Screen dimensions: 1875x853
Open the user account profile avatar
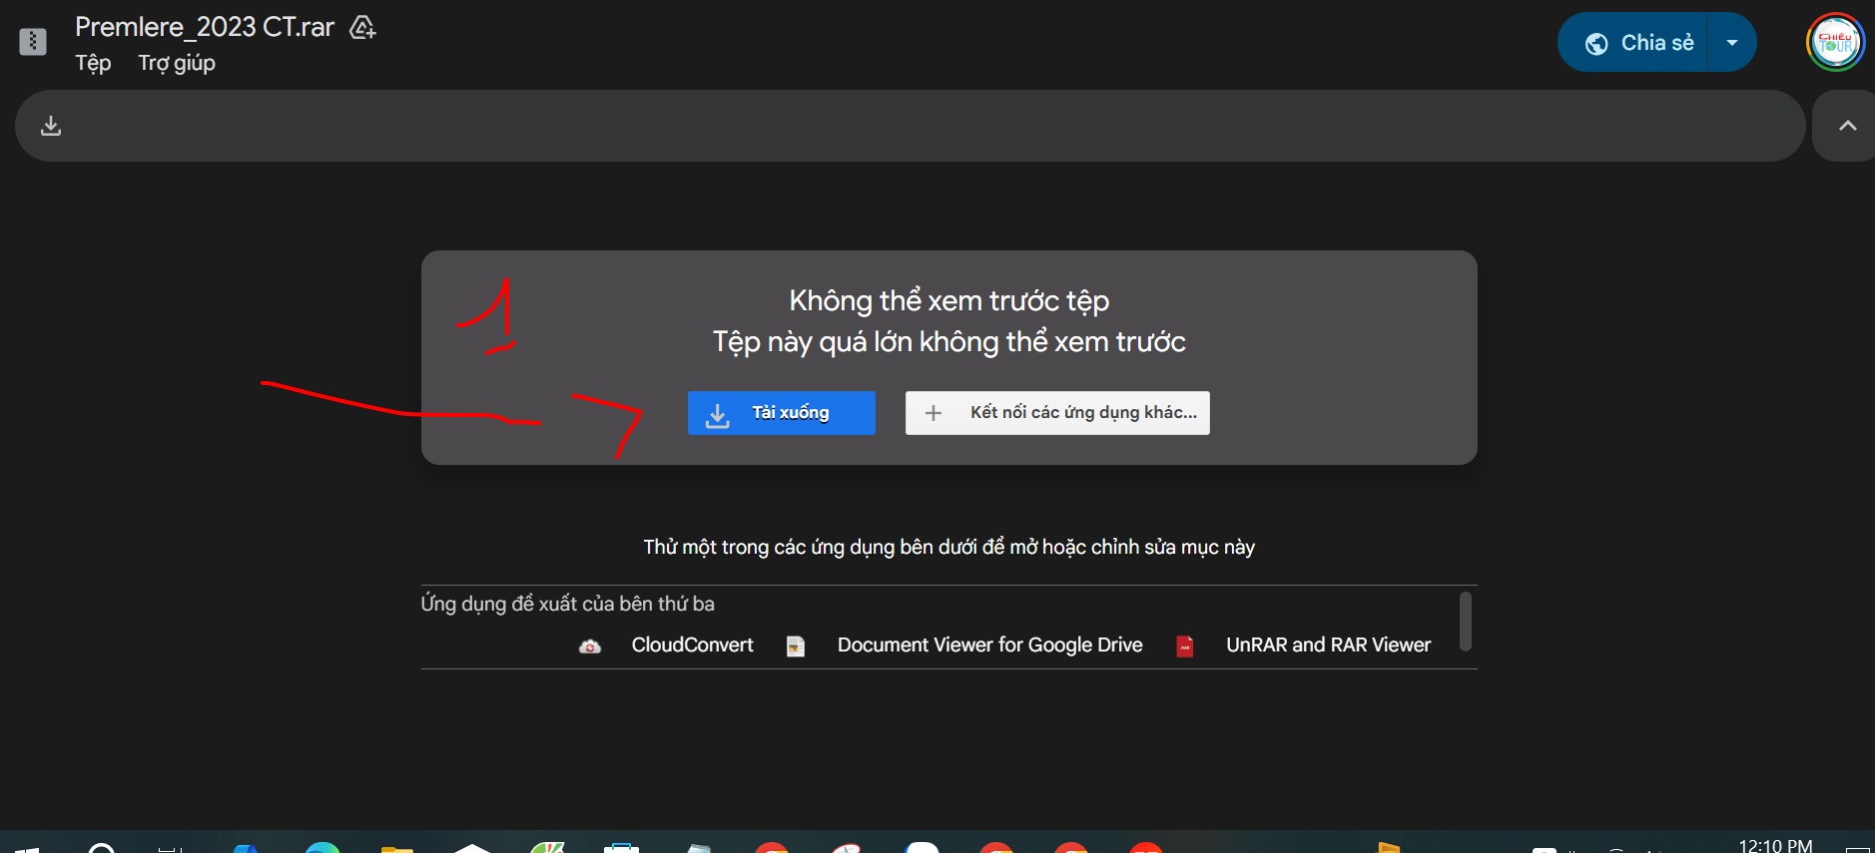point(1835,43)
